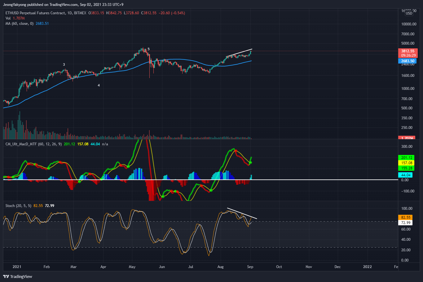The image size is (423, 282).
Task: Click the Sep label on time axis
Action: [250, 267]
